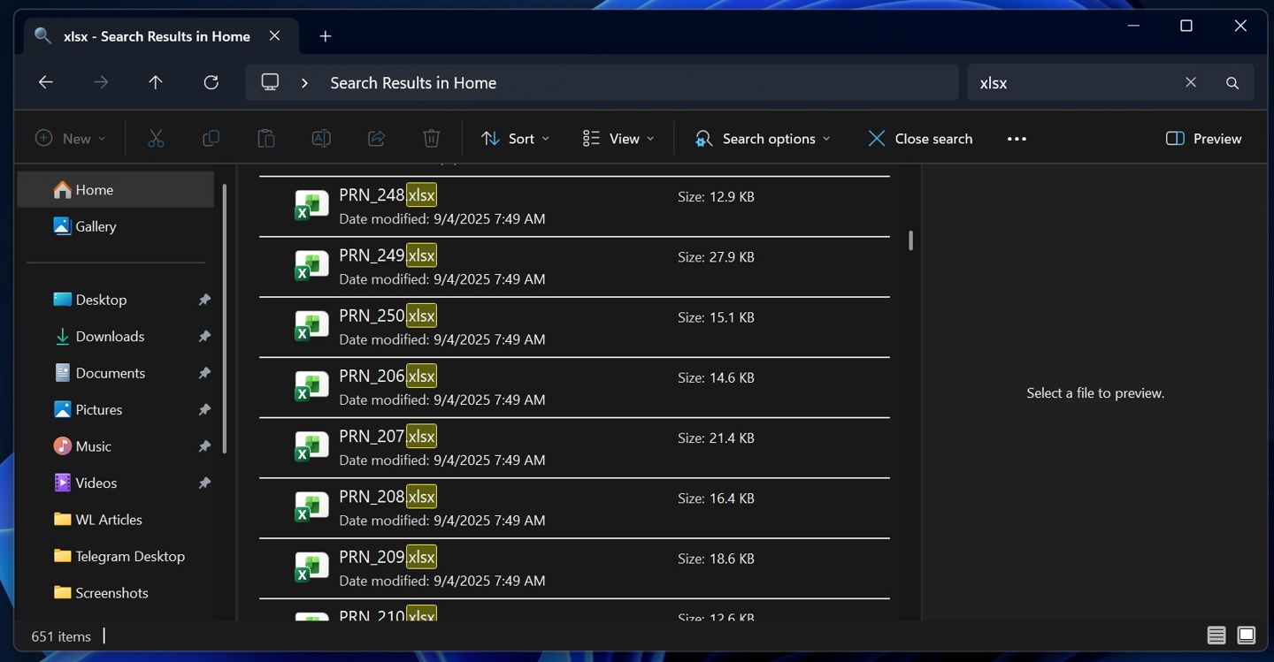Open the View dropdown menu
The image size is (1274, 662).
pos(617,138)
